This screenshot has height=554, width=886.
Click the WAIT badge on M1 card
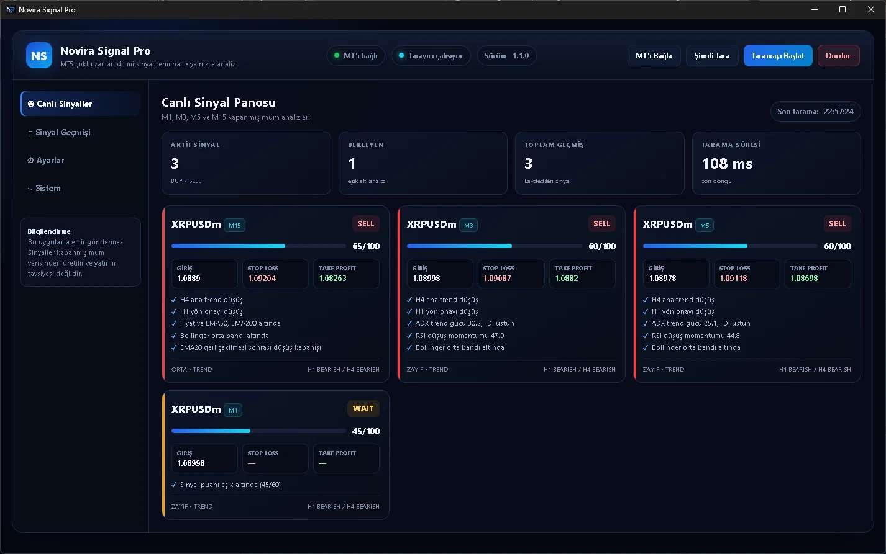click(x=363, y=409)
